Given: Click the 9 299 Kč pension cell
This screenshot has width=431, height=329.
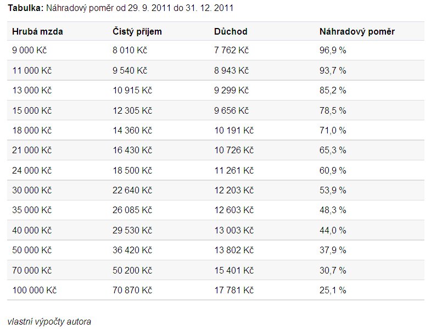Looking at the screenshot, I should coord(231,90).
